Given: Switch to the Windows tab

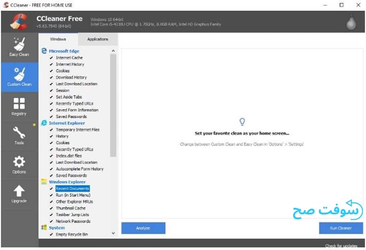Looking at the screenshot, I should tap(58, 39).
